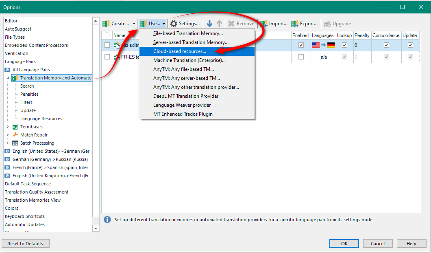The image size is (431, 253).
Task: Open Keyboard Shortcuts options category
Action: [25, 216]
